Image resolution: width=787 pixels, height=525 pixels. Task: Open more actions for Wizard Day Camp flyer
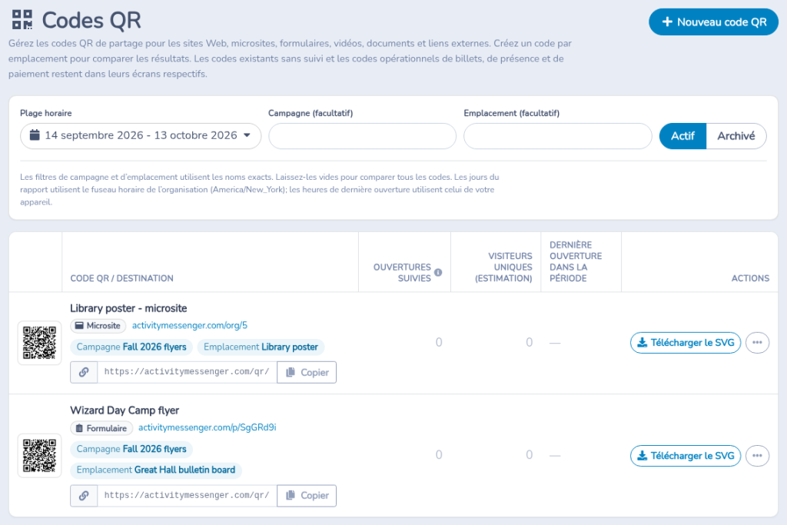pos(757,456)
